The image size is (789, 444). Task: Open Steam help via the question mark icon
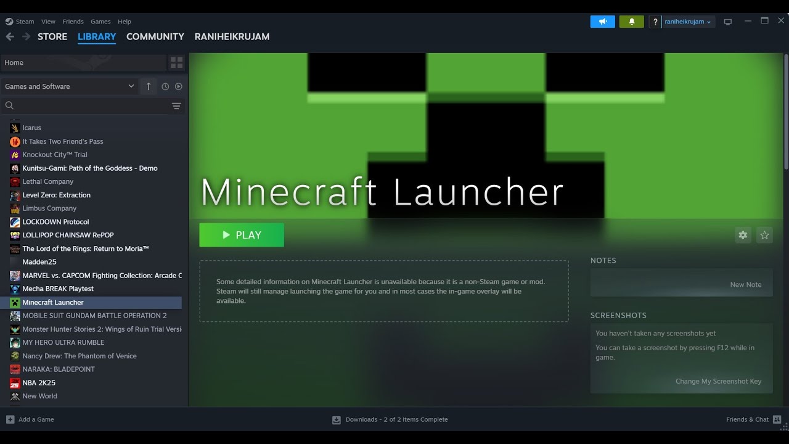[x=655, y=21]
